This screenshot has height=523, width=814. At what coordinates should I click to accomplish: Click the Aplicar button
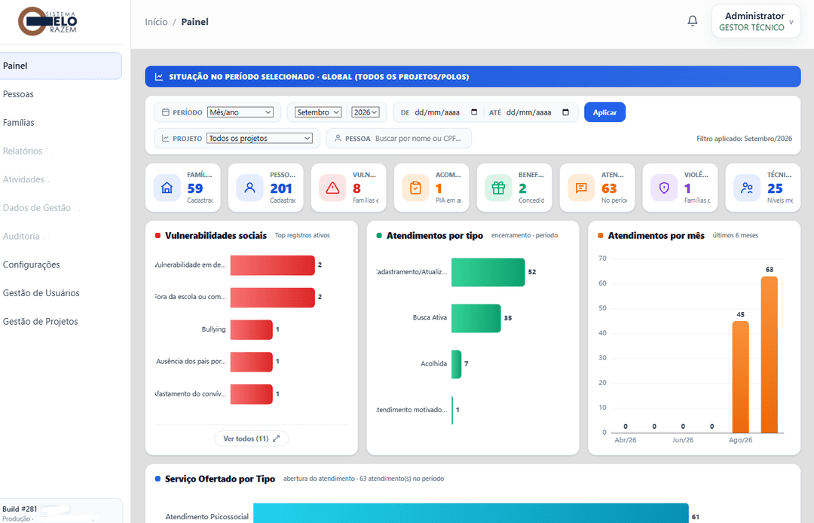tap(604, 112)
